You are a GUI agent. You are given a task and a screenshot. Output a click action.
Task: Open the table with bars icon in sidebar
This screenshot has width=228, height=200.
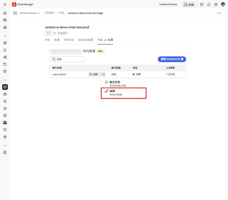point(5,27)
